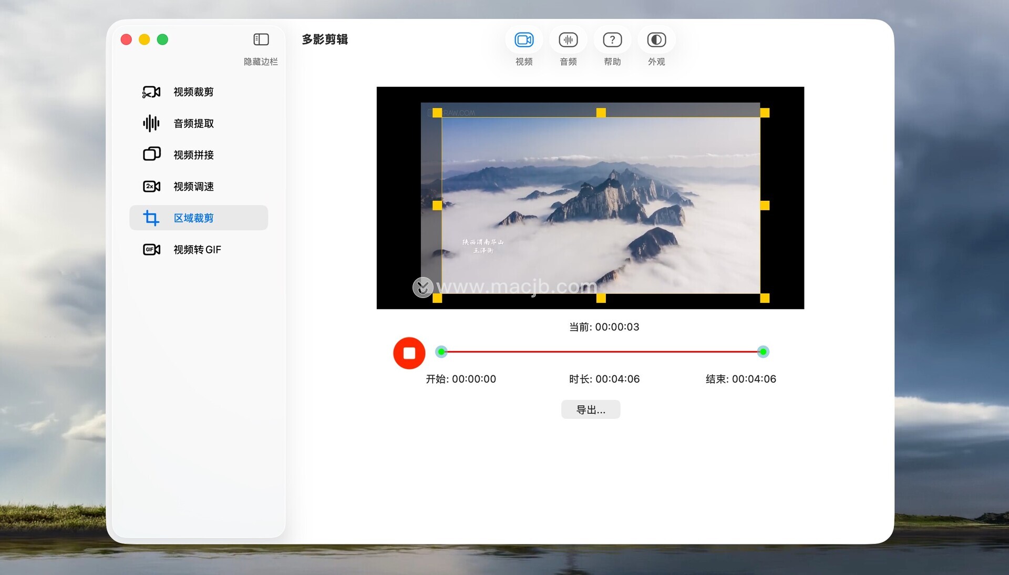Toggle appearance with the 外观 icon
Screen dimensions: 1009x575
tap(656, 40)
